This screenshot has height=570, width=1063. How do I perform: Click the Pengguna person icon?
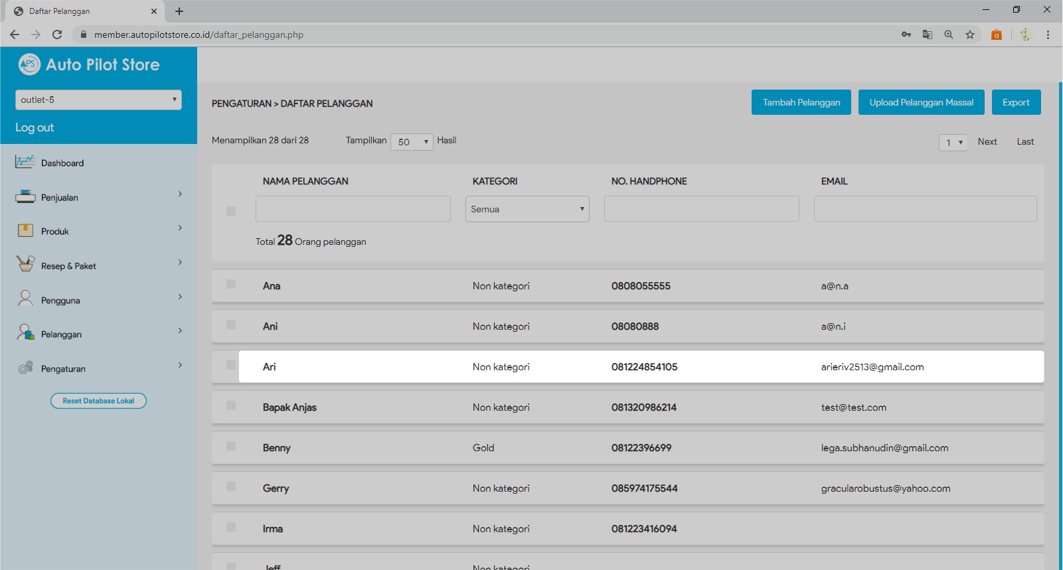click(x=25, y=299)
